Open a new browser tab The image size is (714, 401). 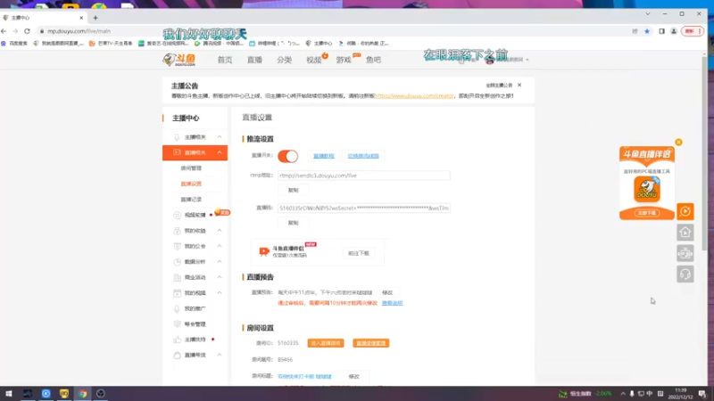95,18
